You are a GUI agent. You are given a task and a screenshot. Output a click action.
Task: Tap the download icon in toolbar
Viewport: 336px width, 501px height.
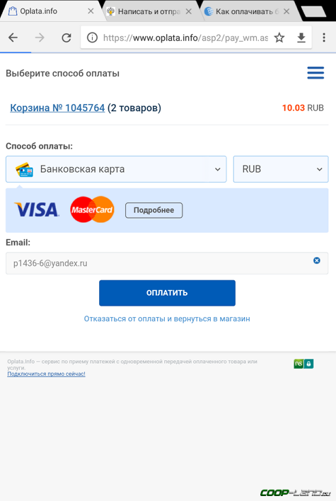coord(301,38)
